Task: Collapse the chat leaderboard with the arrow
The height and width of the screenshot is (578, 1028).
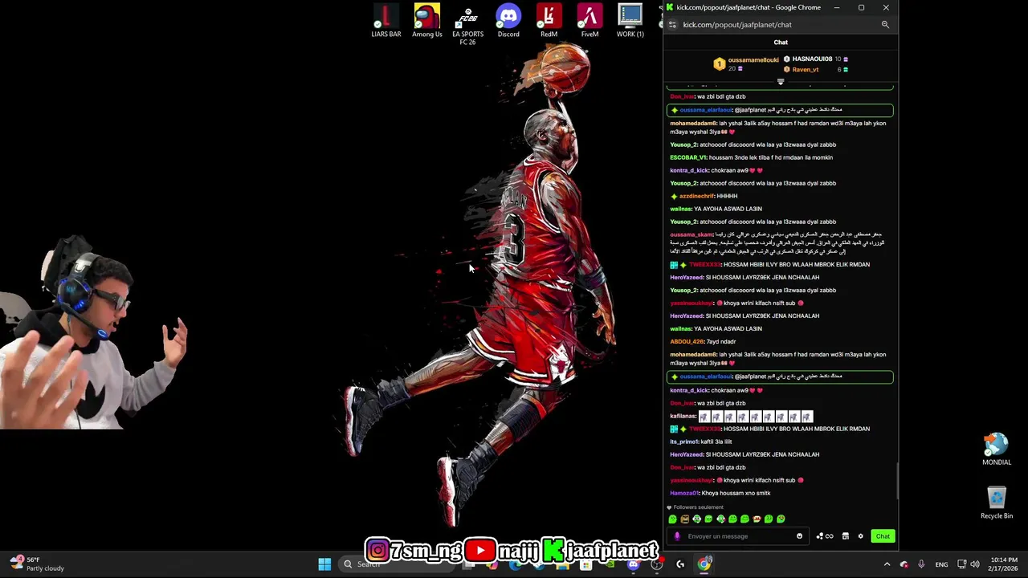Action: [x=781, y=82]
